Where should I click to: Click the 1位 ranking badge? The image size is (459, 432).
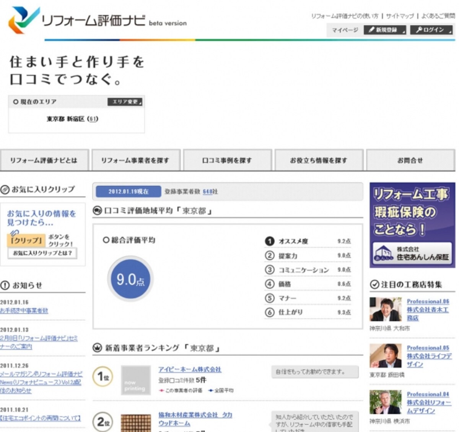(103, 377)
